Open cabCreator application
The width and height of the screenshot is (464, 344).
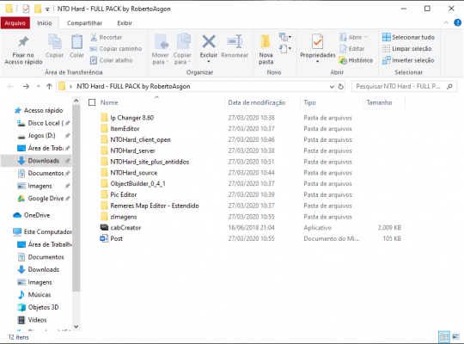click(x=125, y=228)
